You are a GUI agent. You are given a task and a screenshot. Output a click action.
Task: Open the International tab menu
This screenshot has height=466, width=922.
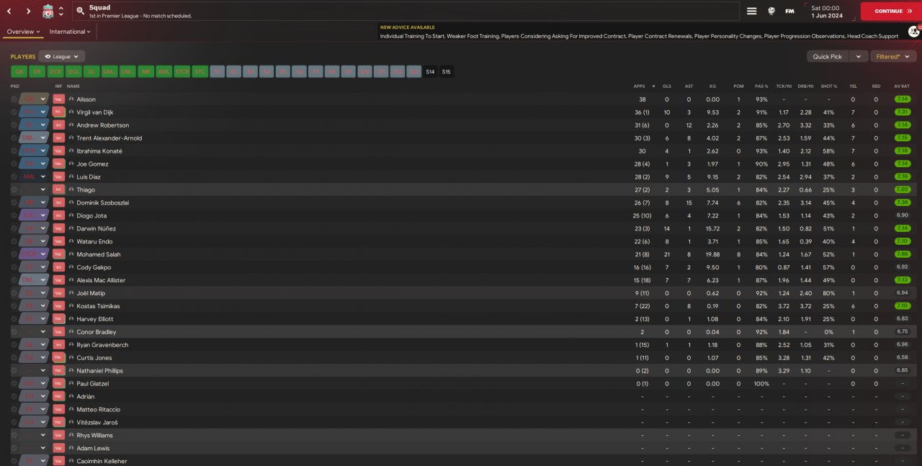70,32
